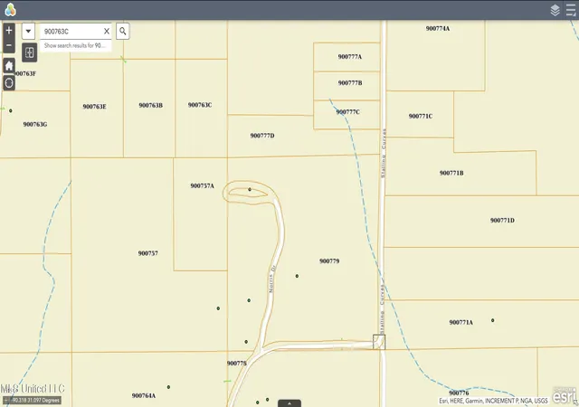Run the parcel search with the magnifier icon
Screen dimensions: 579x407
pyautogui.click(x=123, y=32)
